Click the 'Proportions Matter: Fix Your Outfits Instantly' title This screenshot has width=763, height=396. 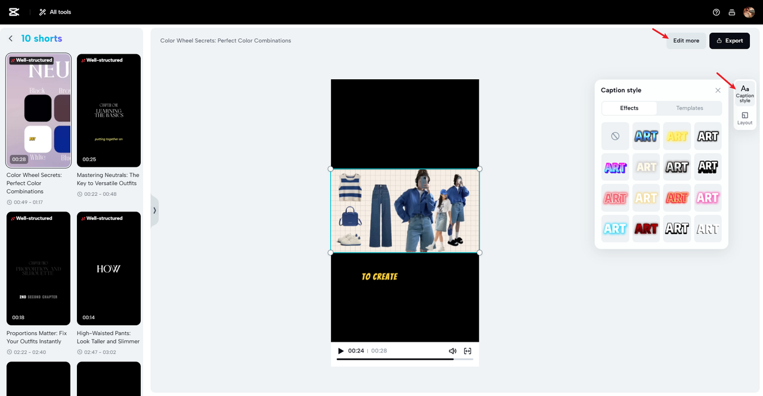[x=36, y=338]
